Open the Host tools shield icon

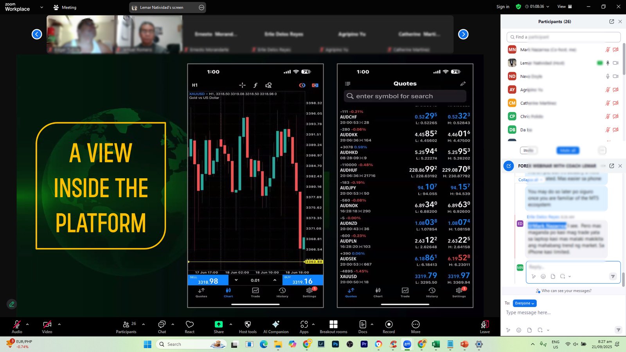248,327
